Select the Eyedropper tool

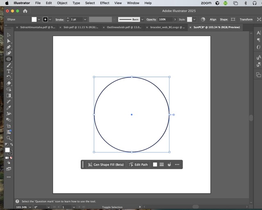(9, 107)
